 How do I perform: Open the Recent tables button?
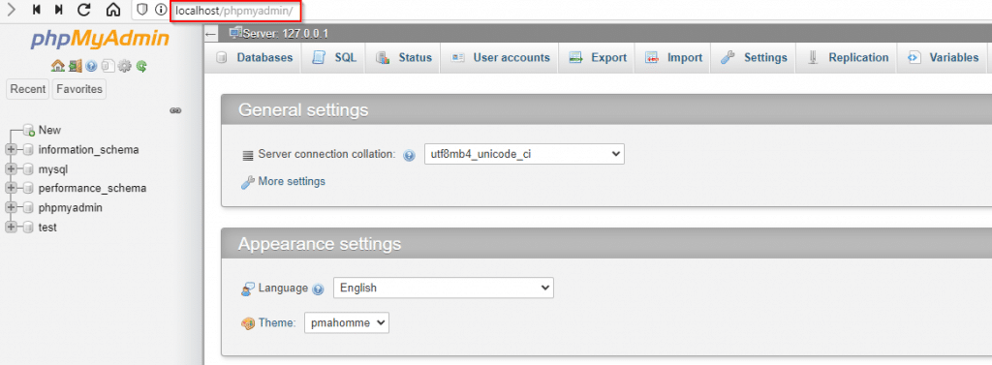(28, 89)
